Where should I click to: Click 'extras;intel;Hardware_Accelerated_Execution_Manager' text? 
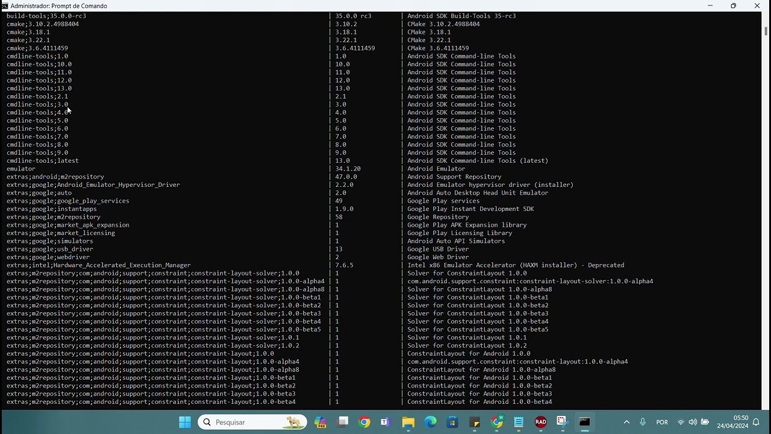(99, 265)
